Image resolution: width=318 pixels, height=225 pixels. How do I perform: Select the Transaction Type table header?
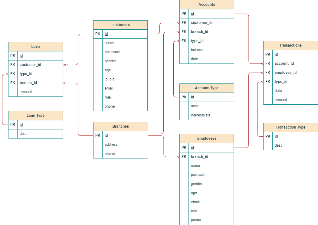click(290, 127)
